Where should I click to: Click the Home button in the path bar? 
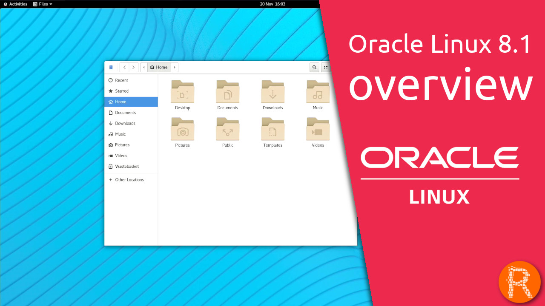159,67
